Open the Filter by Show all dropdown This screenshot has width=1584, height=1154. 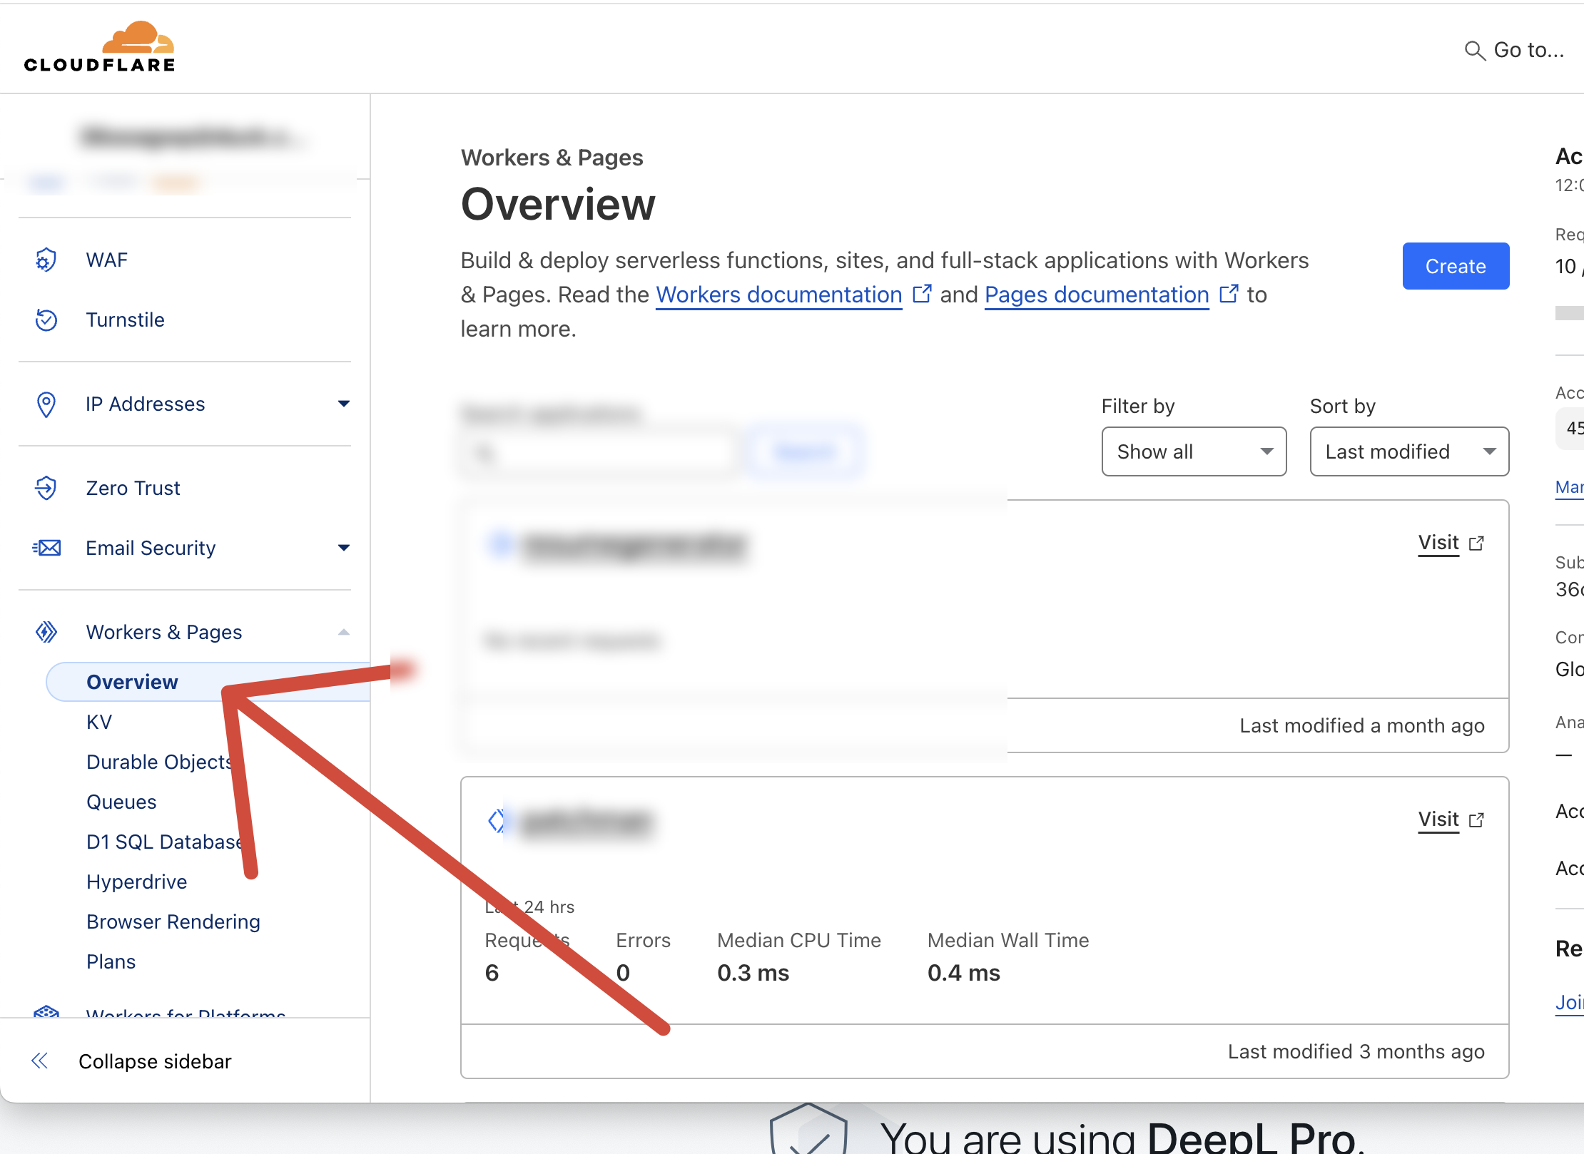coord(1194,451)
